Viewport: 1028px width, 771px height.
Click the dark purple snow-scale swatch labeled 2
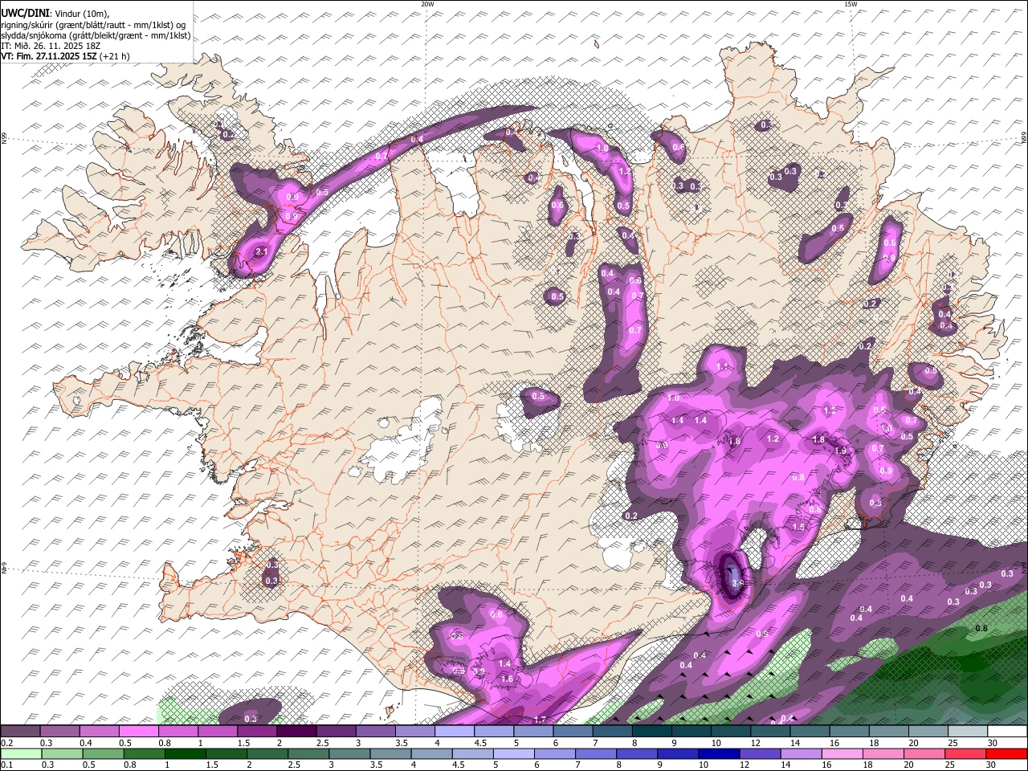click(296, 731)
